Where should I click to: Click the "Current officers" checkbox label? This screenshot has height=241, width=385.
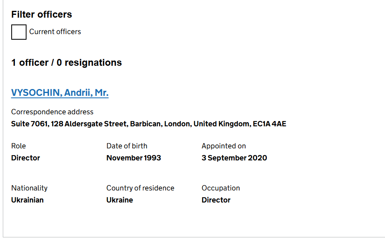(55, 32)
